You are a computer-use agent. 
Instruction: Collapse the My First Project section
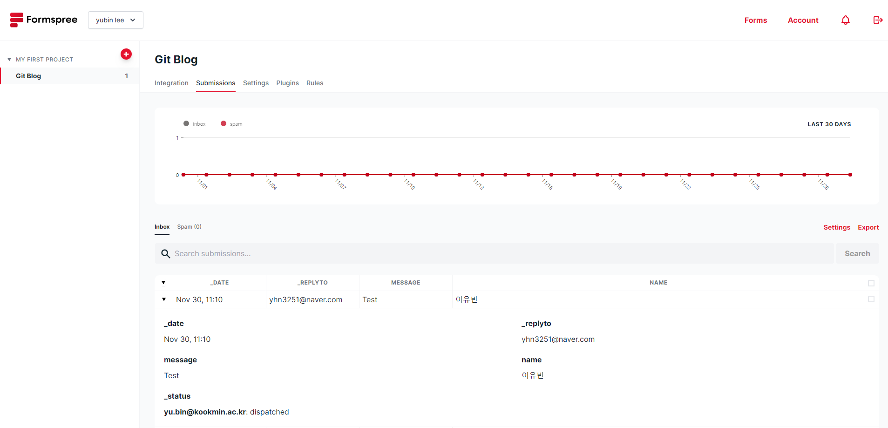9,60
